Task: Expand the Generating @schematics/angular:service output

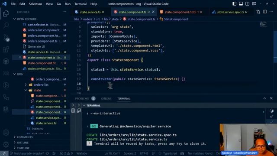Action: click(x=87, y=127)
